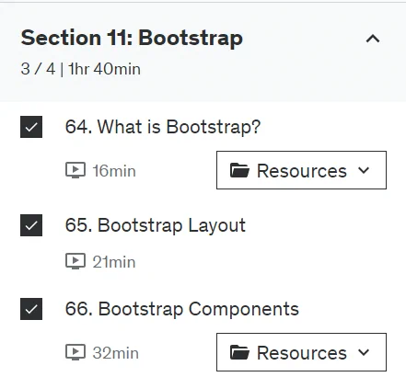Click the video icon beside 16min
Screen dimensions: 406x377
pos(75,170)
